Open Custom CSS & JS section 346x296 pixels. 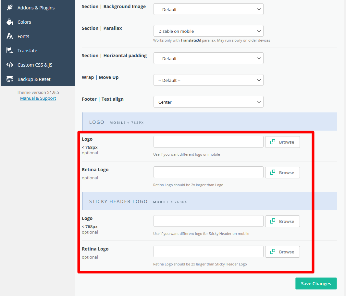[x=38, y=65]
